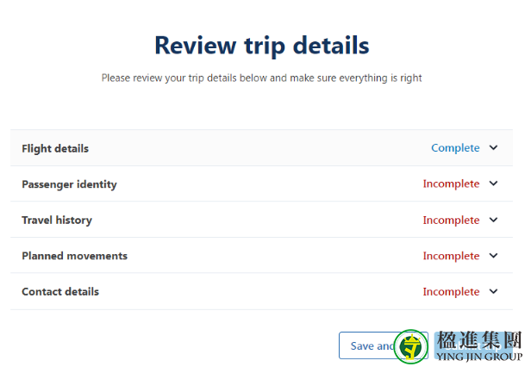Click Incomplete status beside Planned movements

tap(451, 256)
